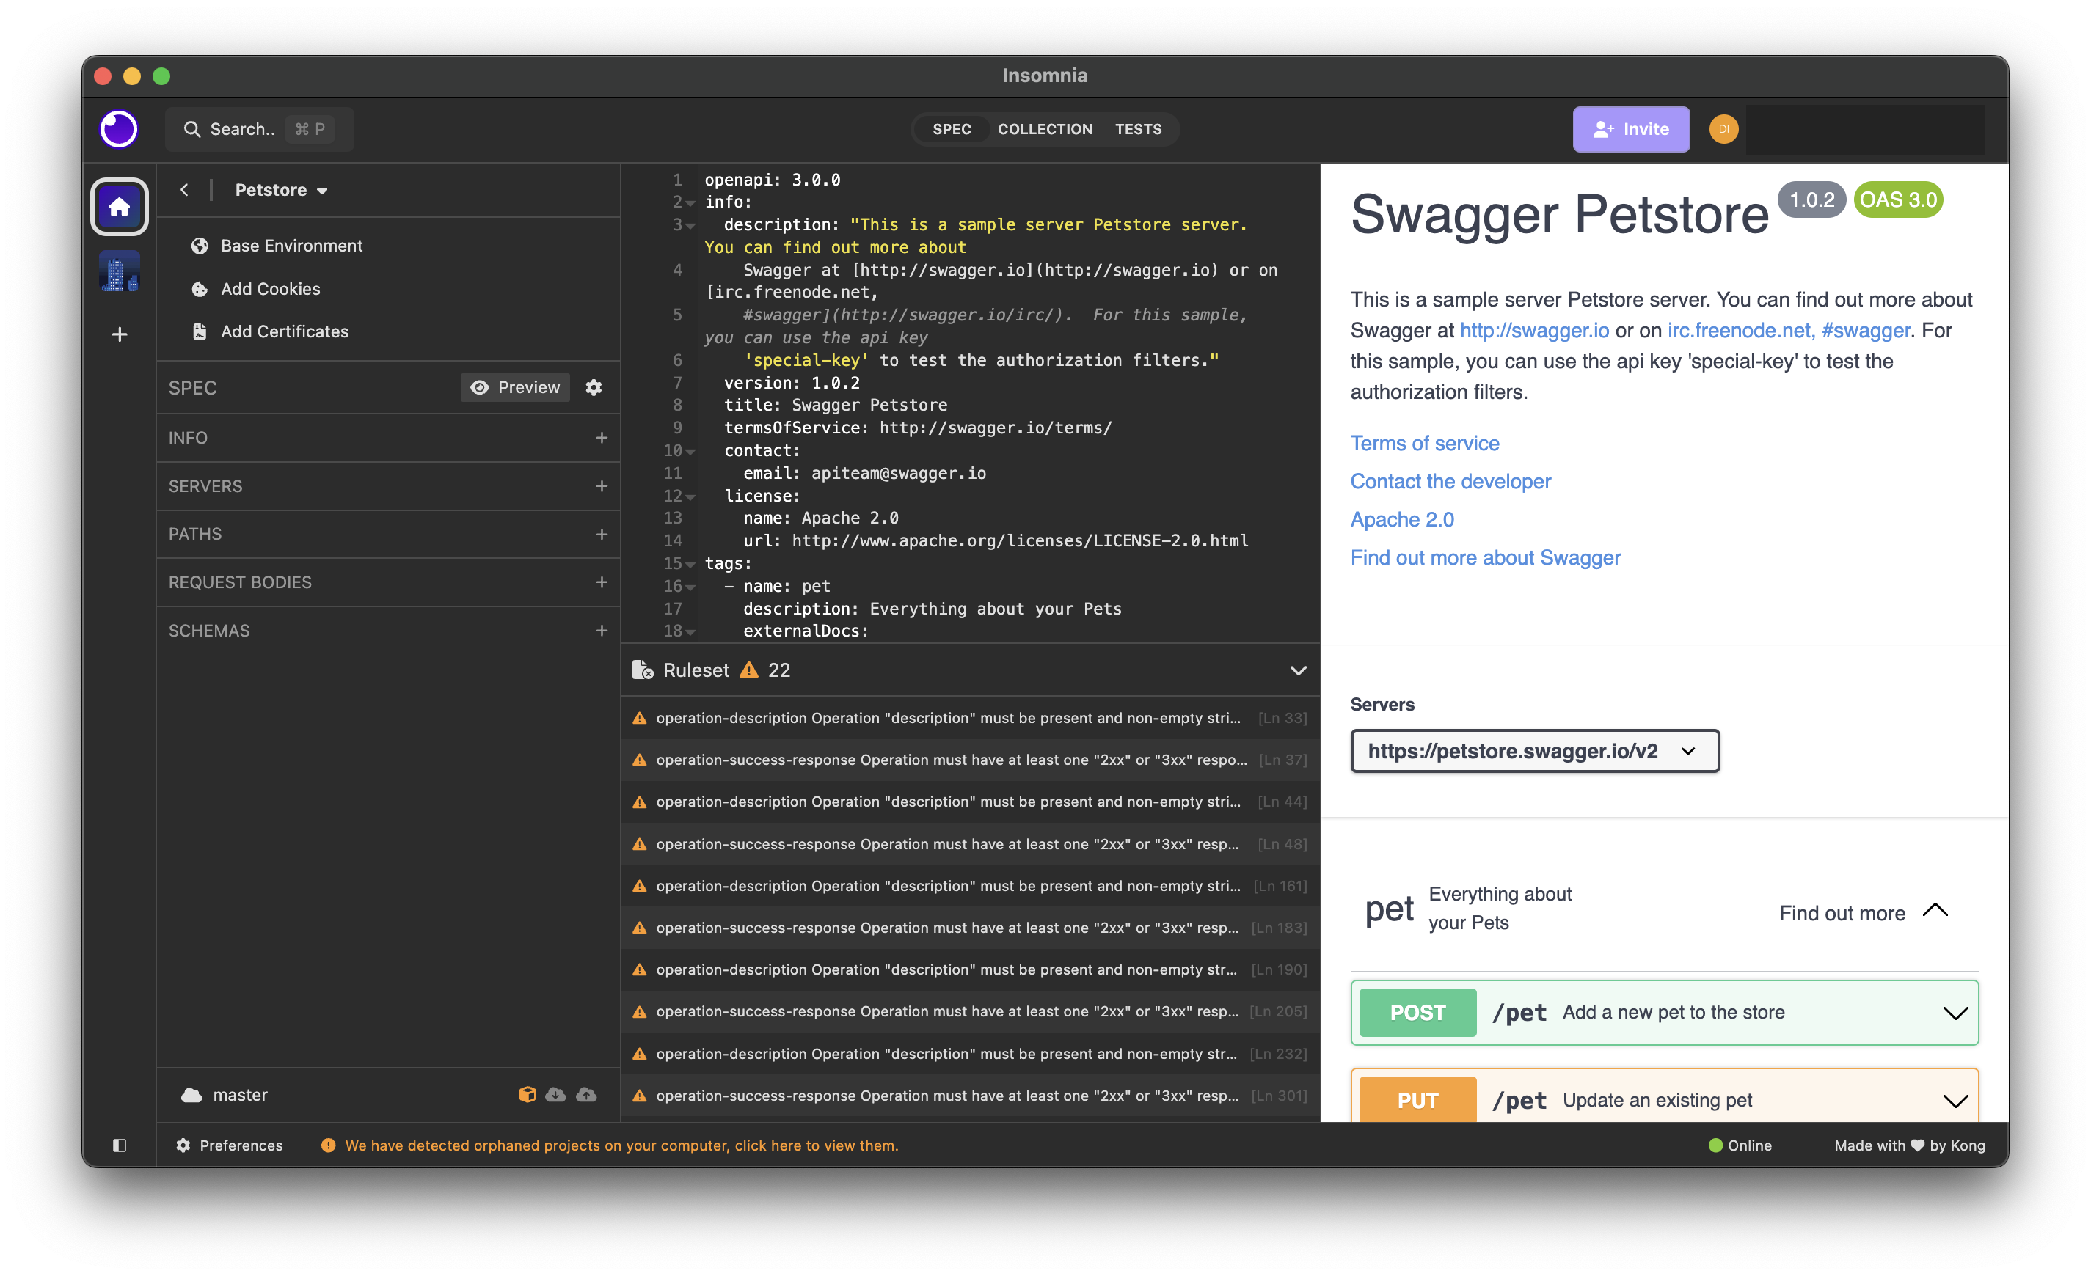The width and height of the screenshot is (2091, 1276).
Task: Open lint warning at Ln 190
Action: tap(970, 969)
